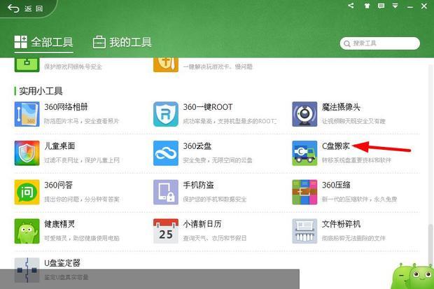This screenshot has height=289, width=434.
Task: Click the share icon in title bar
Action: tap(351, 6)
